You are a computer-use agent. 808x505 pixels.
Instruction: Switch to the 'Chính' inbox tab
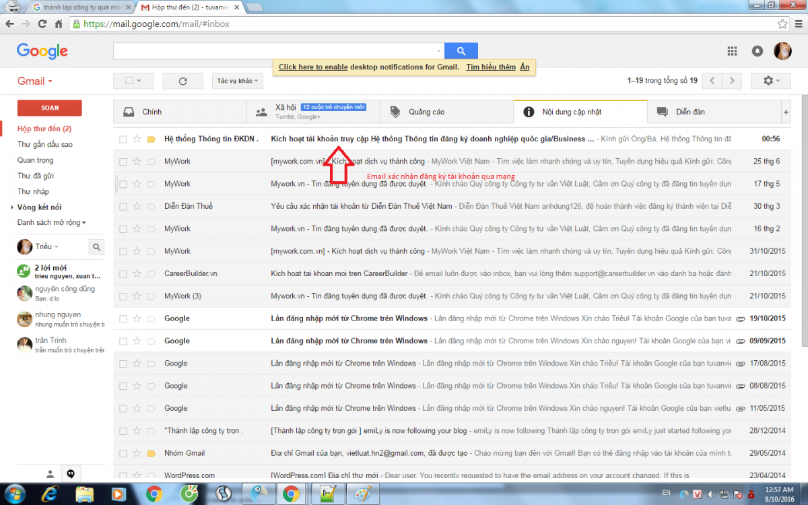click(180, 112)
